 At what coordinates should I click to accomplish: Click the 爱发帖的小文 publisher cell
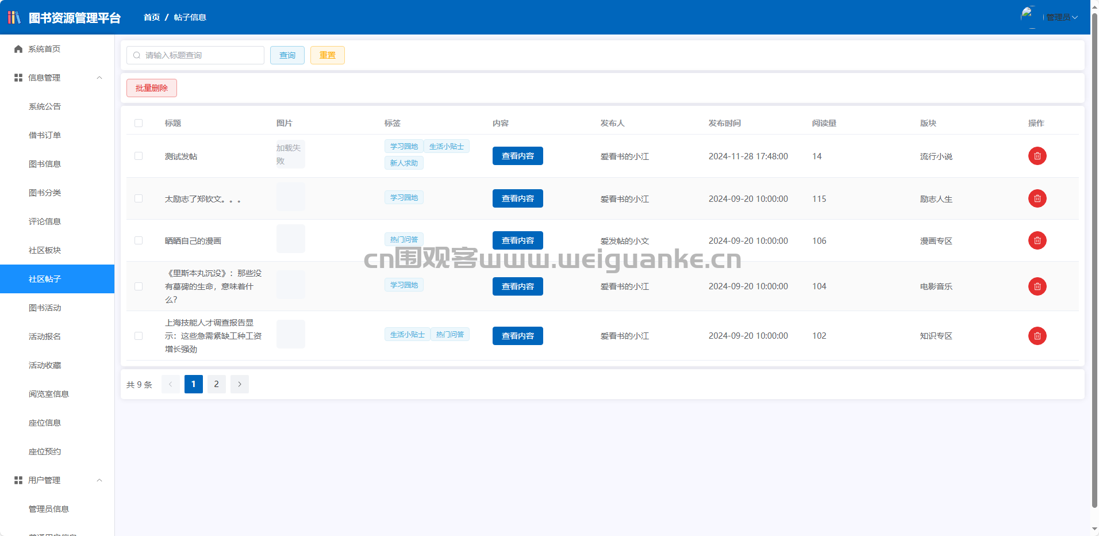pos(625,241)
